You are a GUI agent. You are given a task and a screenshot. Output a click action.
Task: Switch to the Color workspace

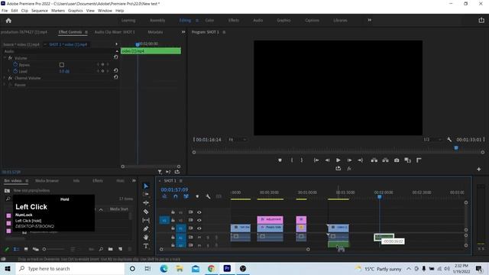point(209,21)
